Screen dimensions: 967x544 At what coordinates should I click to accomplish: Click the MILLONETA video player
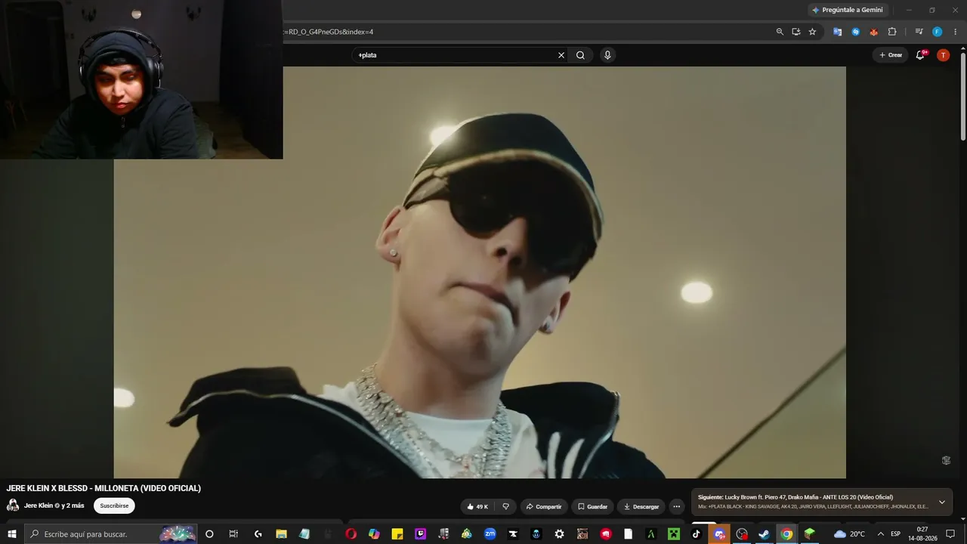480,272
